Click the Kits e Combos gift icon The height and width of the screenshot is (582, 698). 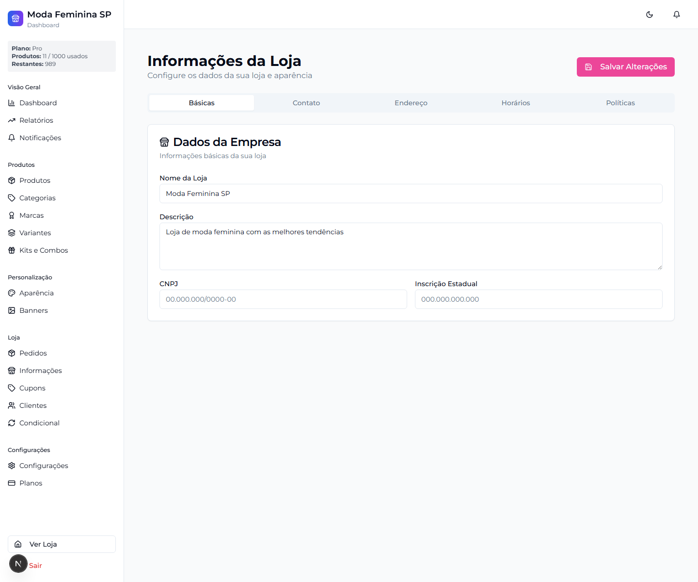click(x=12, y=250)
